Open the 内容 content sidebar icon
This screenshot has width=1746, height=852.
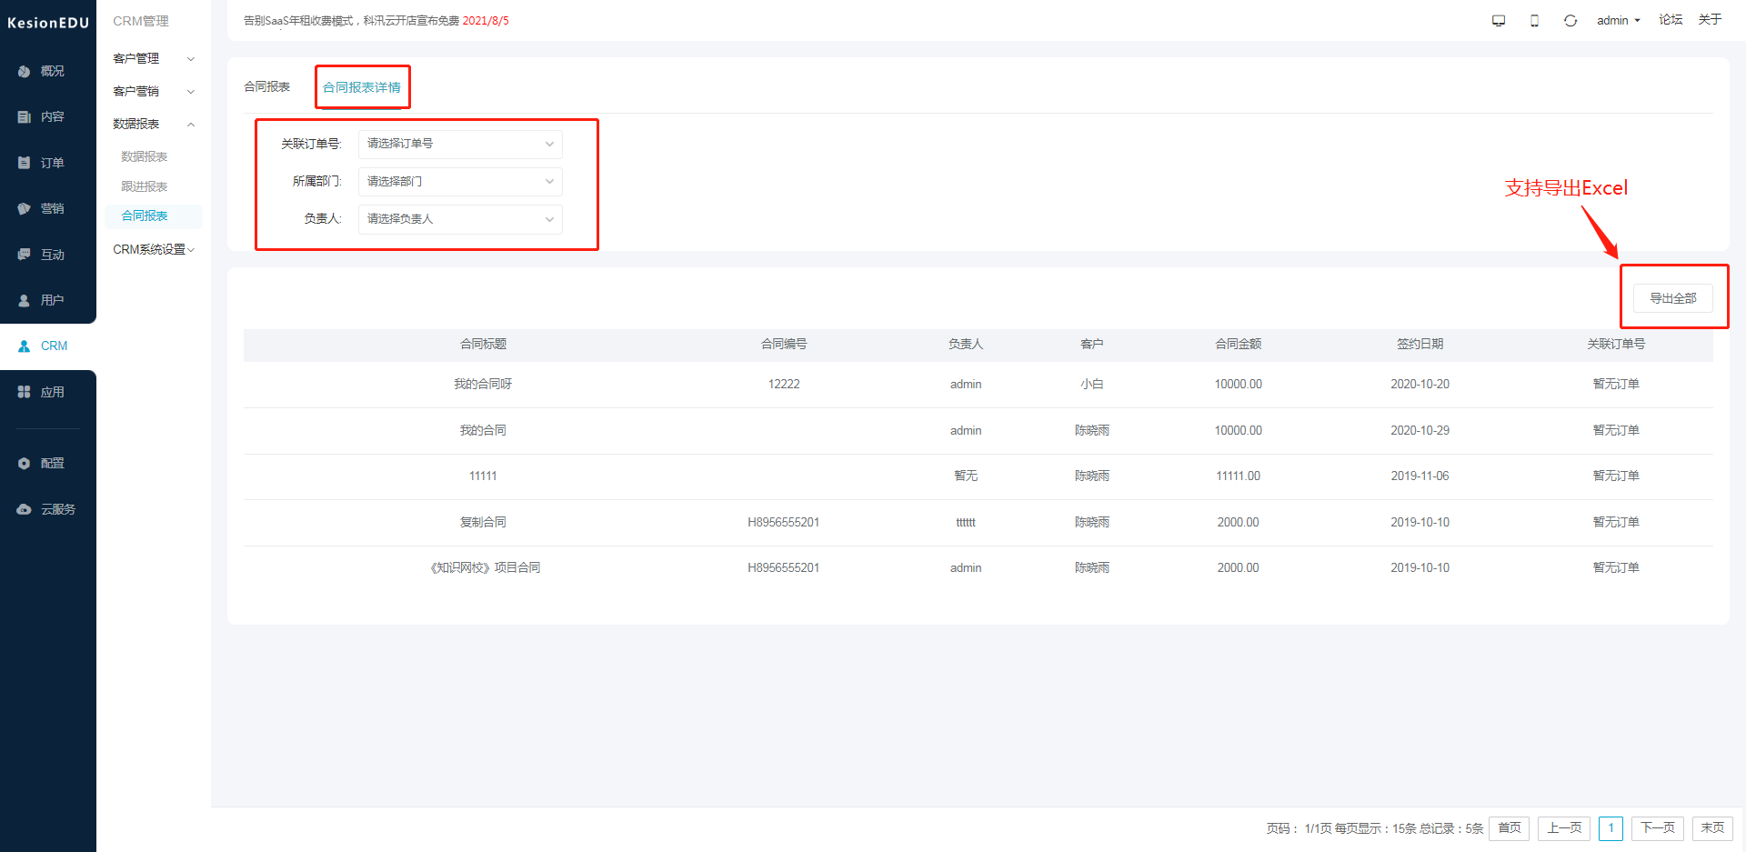[25, 116]
